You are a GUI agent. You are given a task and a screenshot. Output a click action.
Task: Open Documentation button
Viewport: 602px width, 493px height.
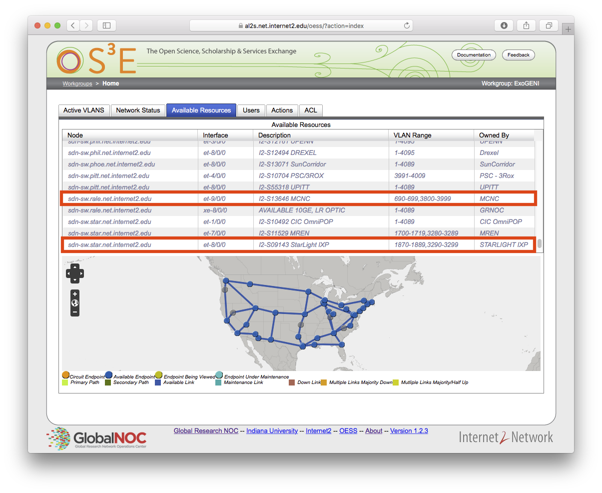click(474, 55)
